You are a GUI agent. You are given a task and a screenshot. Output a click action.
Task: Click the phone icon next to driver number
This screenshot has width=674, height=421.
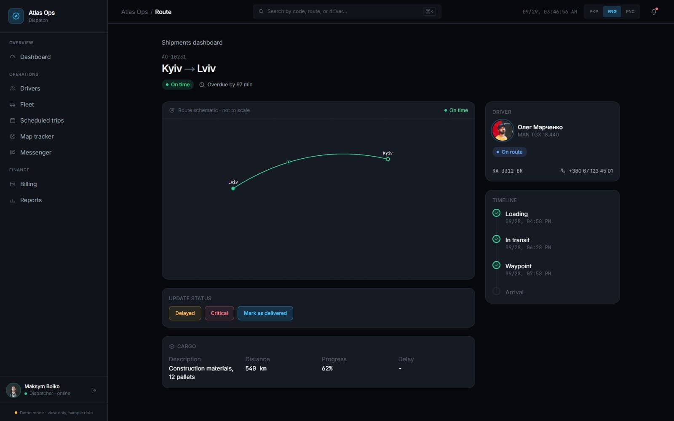coord(563,171)
